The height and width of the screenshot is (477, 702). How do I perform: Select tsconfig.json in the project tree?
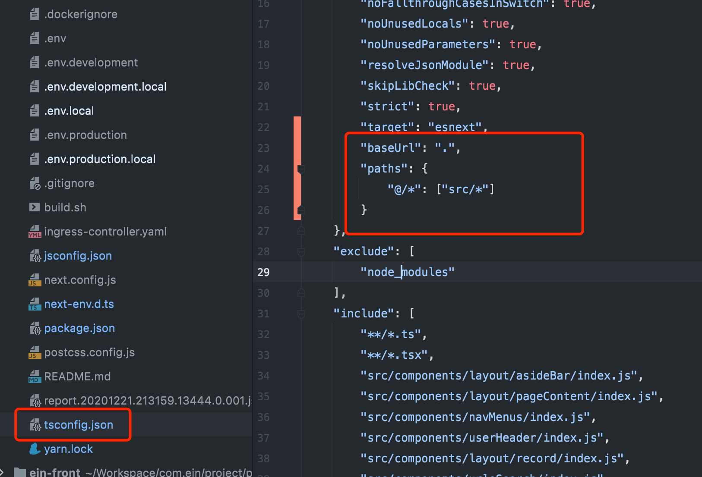point(78,424)
